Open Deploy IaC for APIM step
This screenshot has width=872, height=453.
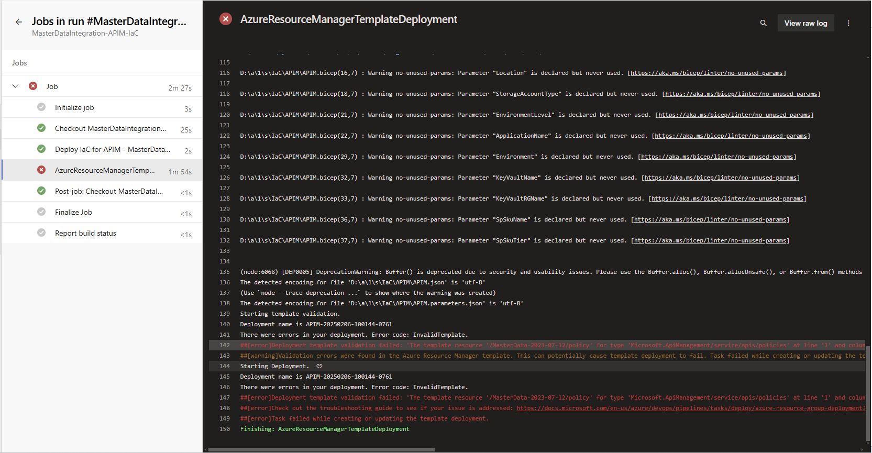[102, 149]
